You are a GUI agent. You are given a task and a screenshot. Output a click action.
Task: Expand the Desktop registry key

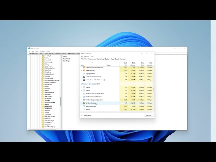tap(41, 58)
